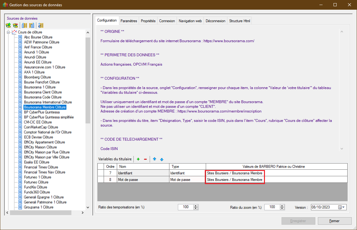Switch to the Paramètres tab
This screenshot has width=357, height=230.
point(129,21)
